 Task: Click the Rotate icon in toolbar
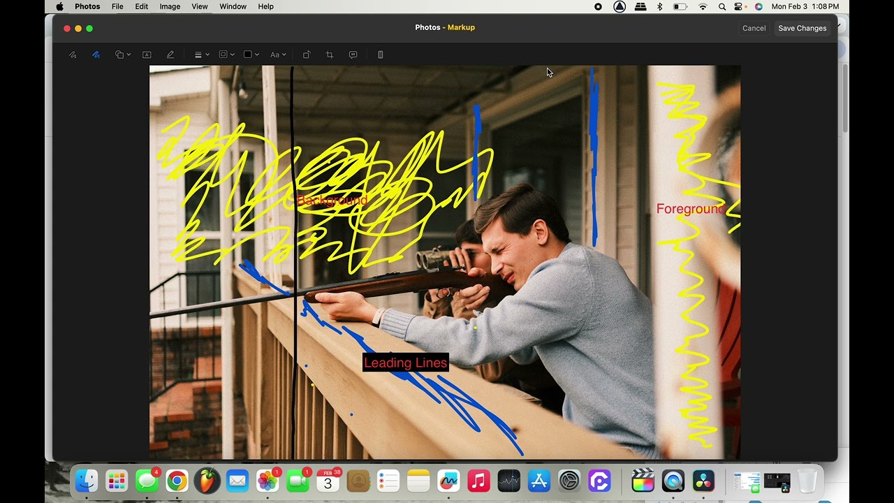point(306,54)
